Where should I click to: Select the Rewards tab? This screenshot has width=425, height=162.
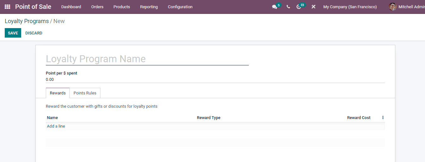pos(58,93)
